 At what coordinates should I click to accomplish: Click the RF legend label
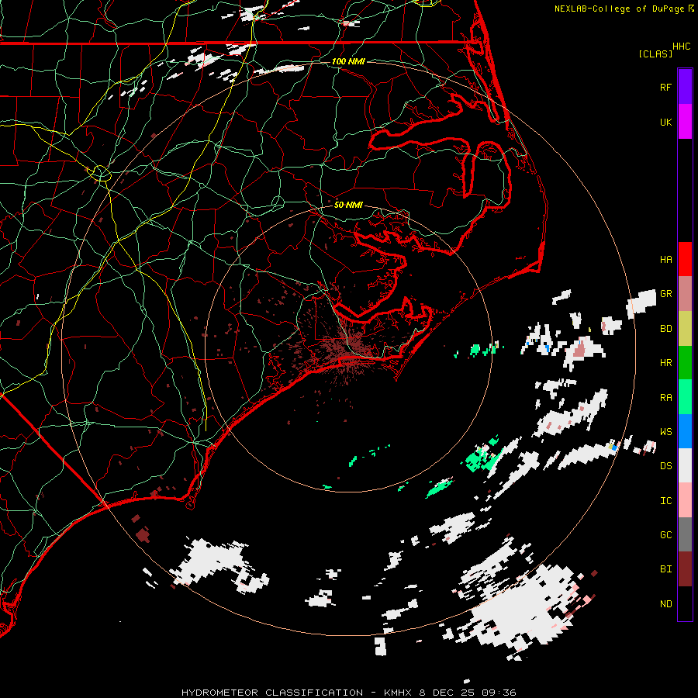(665, 87)
